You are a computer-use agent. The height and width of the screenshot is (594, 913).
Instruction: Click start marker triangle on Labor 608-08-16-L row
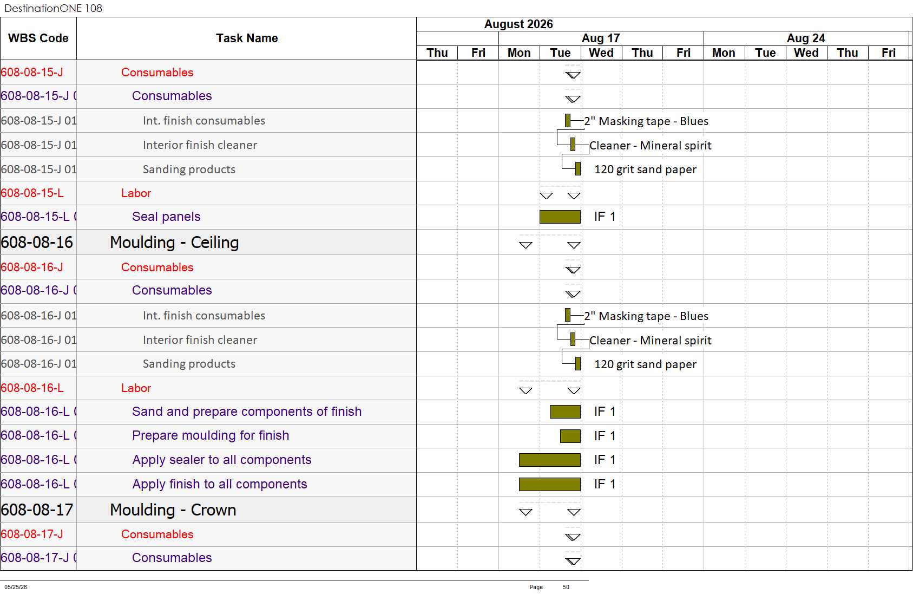tap(526, 390)
